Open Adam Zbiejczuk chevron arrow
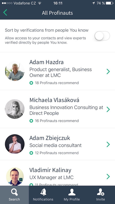 click(108, 144)
